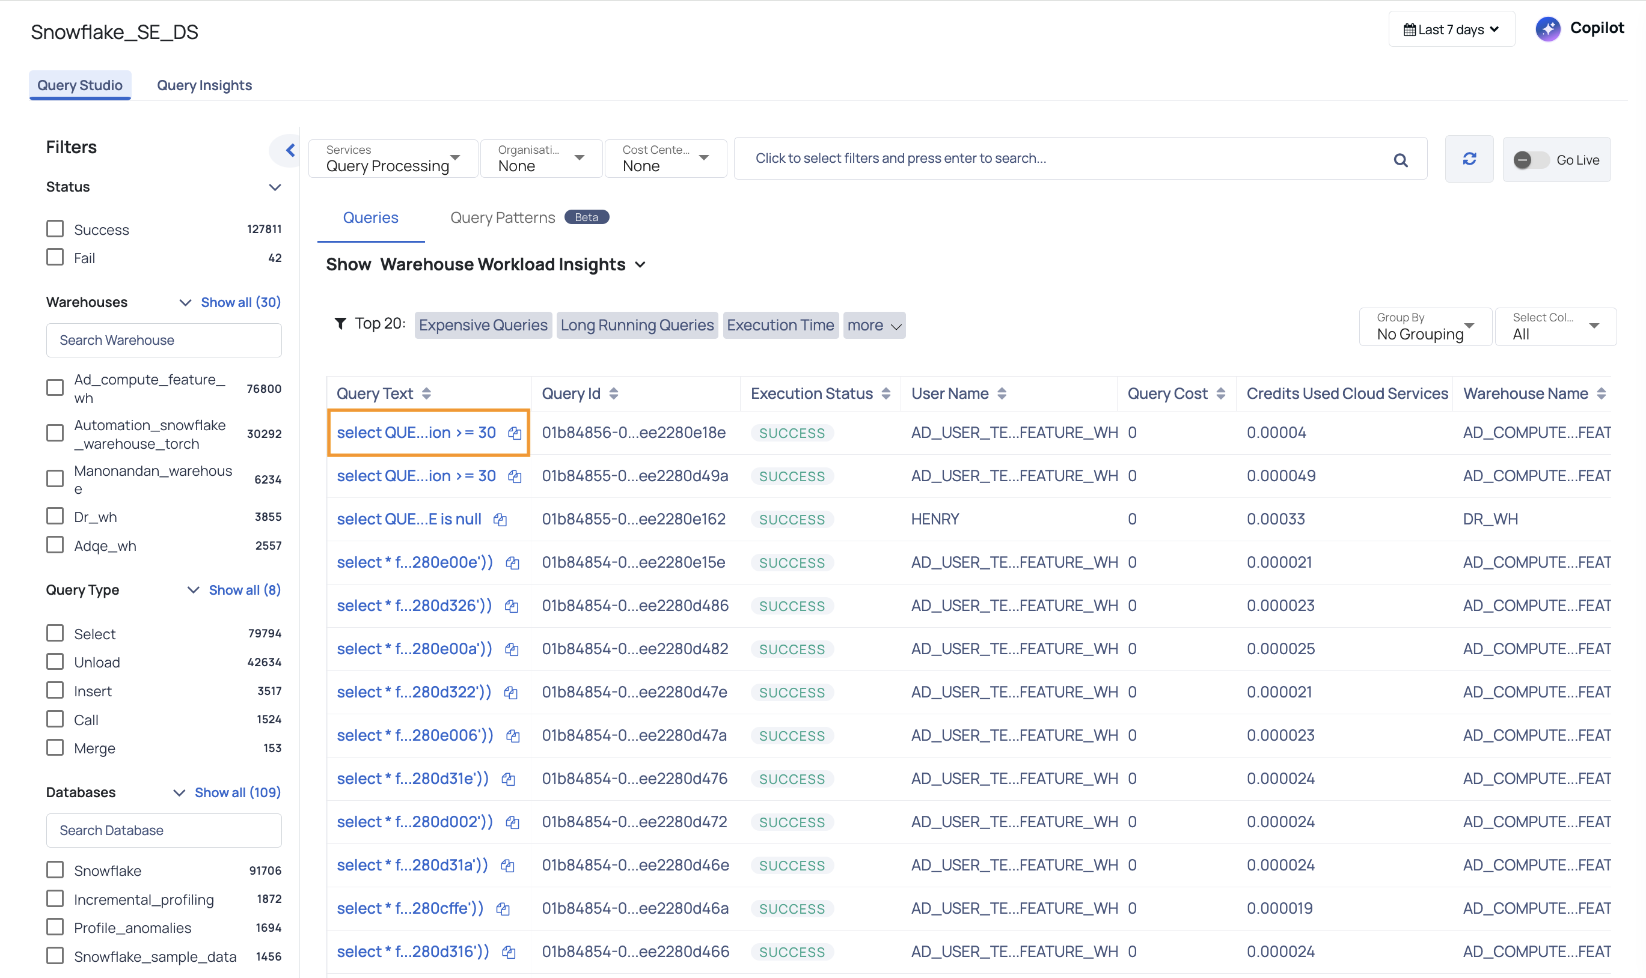Collapse the Filters panel arrow
The width and height of the screenshot is (1646, 978).
point(290,150)
